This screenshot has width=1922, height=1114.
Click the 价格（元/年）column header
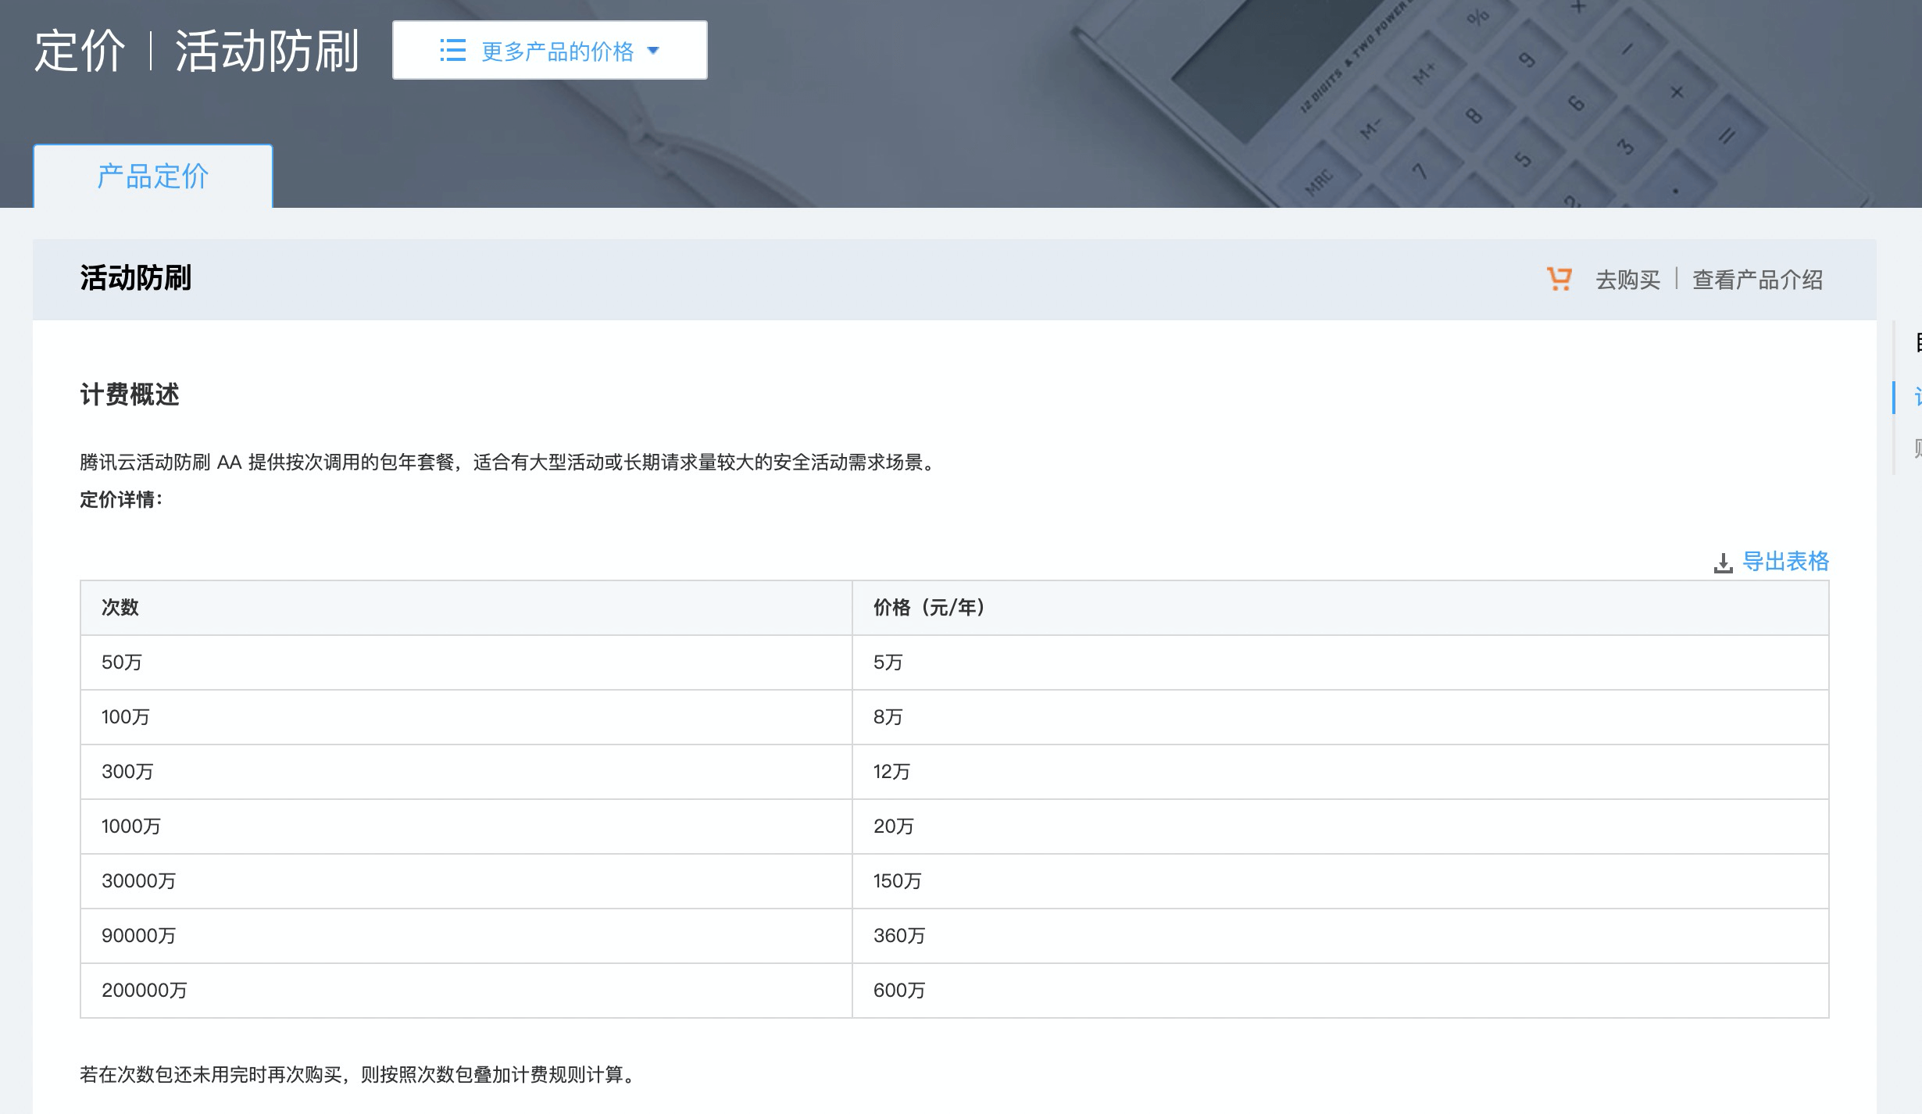click(1340, 608)
